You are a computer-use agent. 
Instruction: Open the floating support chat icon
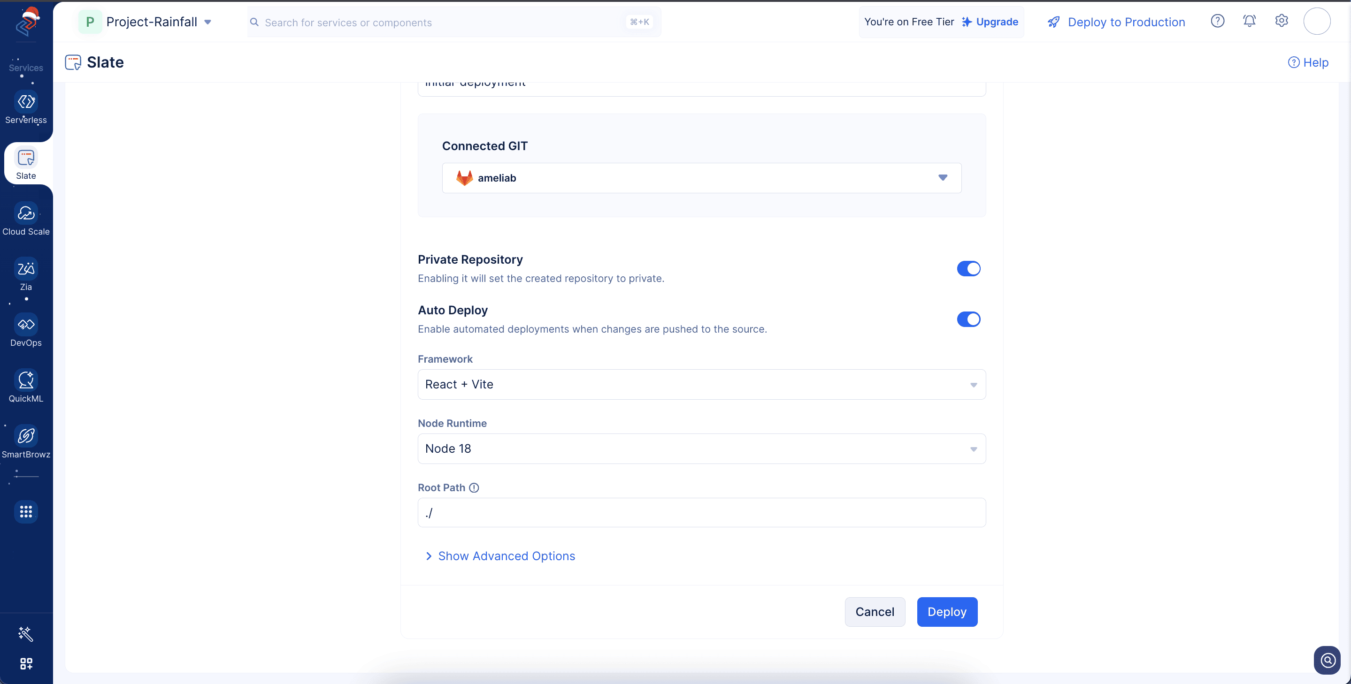click(x=1327, y=661)
